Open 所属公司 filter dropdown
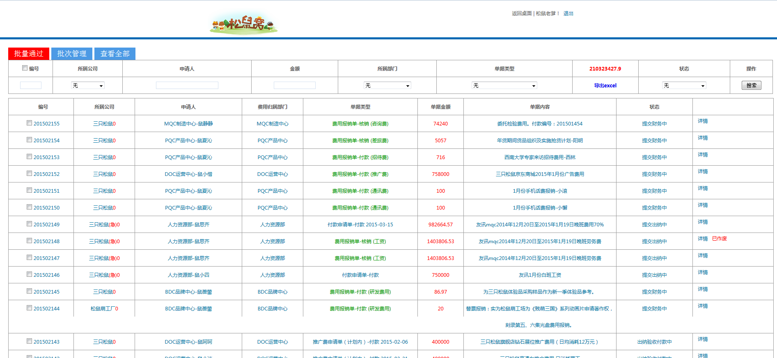The width and height of the screenshot is (777, 358). click(x=88, y=85)
